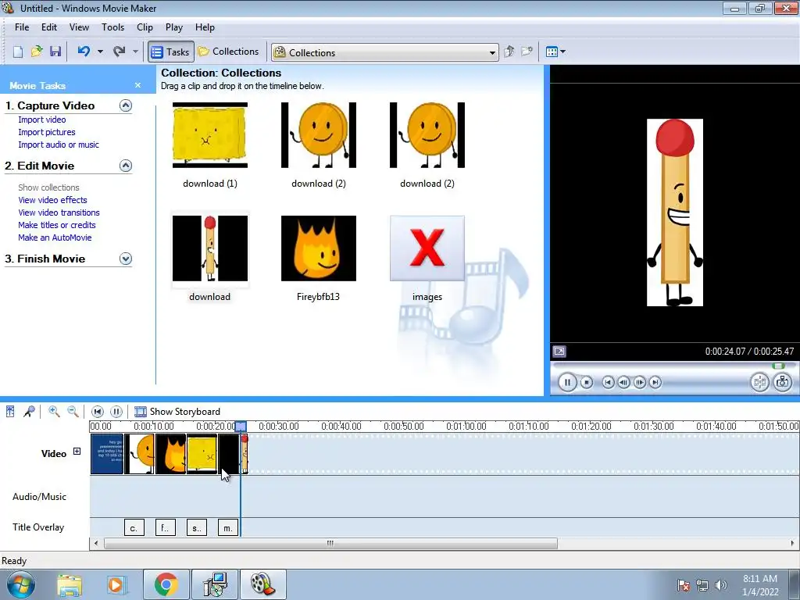The width and height of the screenshot is (800, 600).
Task: Open the View menu
Action: [x=79, y=27]
